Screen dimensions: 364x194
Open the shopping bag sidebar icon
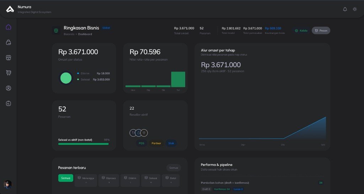click(9, 42)
